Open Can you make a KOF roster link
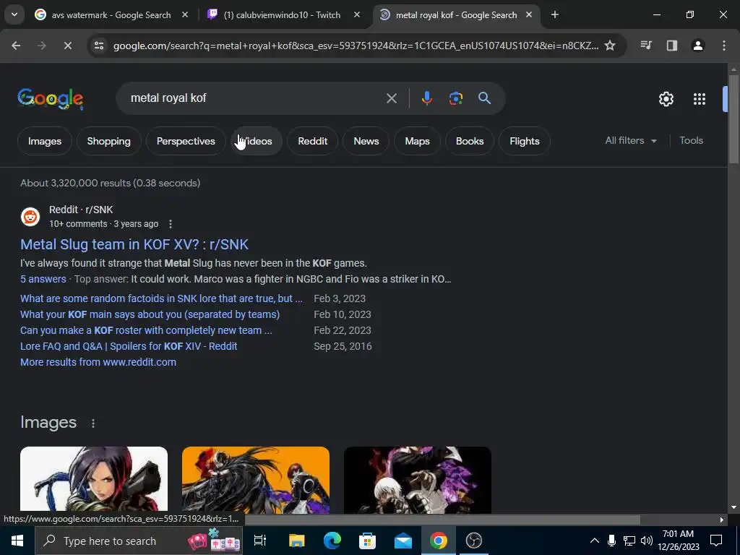740x555 pixels. [146, 330]
